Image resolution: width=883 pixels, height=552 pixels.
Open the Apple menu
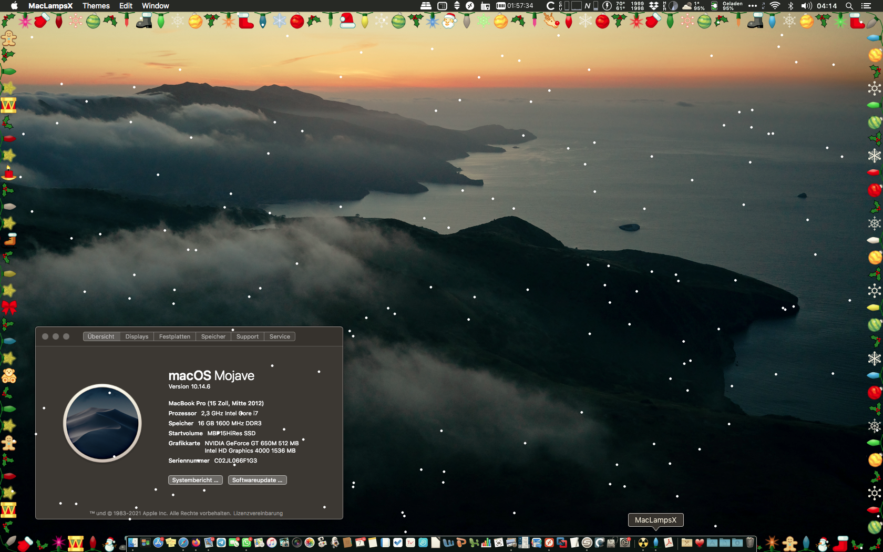click(x=14, y=6)
